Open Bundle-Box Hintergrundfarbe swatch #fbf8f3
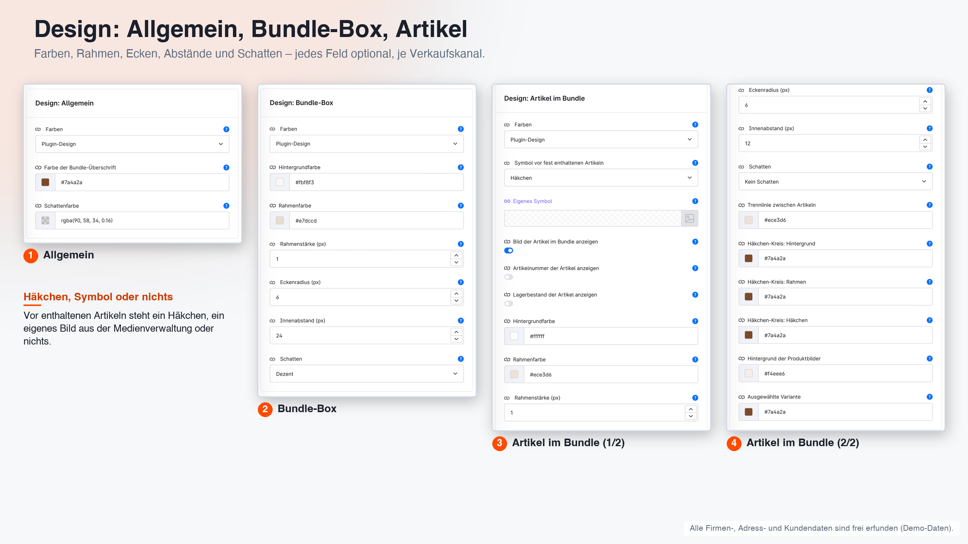Screen dimensions: 968x544 280,182
